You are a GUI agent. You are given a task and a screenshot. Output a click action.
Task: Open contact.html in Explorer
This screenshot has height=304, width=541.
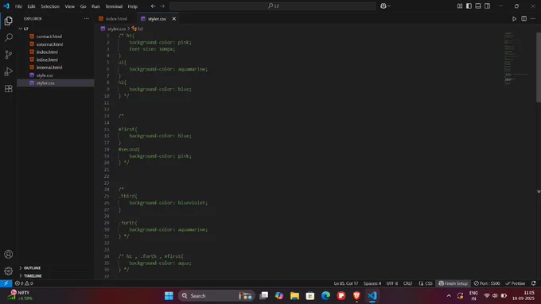55,37
